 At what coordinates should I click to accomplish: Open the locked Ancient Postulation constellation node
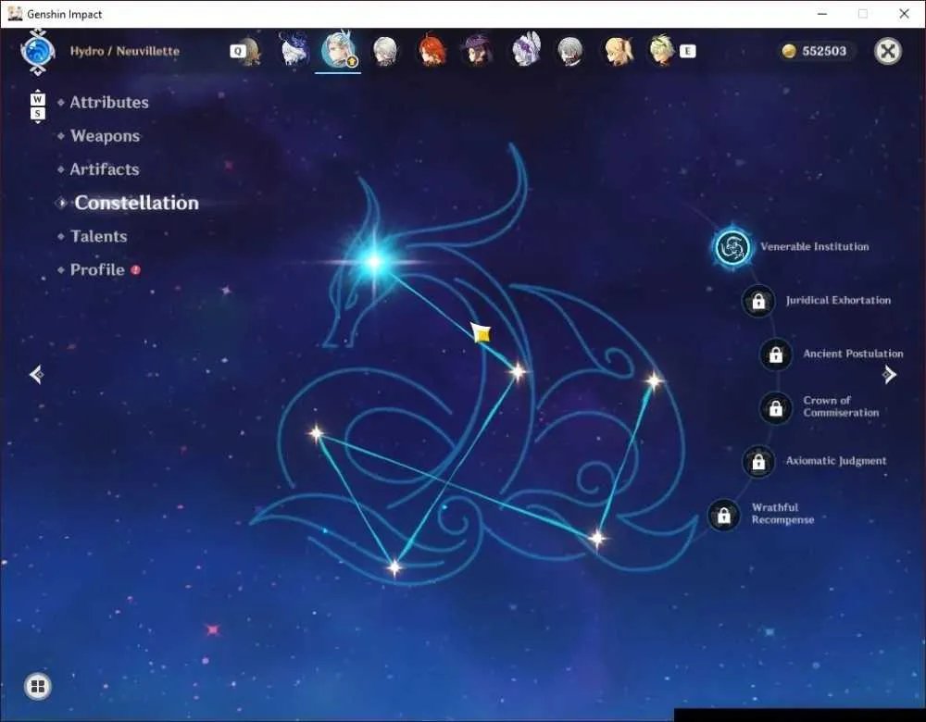(775, 355)
